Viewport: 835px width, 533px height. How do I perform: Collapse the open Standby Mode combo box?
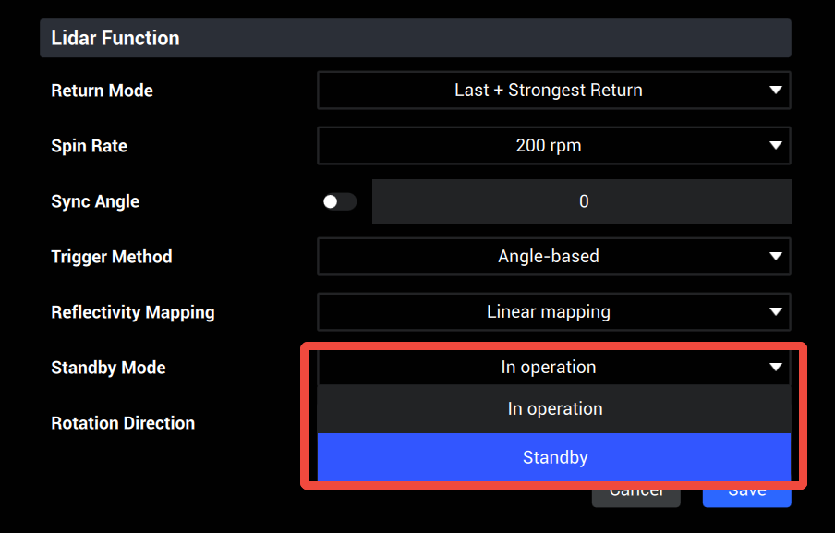[x=554, y=367]
